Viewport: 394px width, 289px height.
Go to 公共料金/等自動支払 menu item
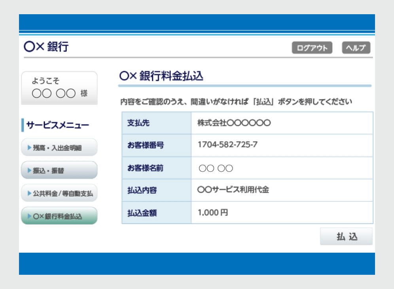tap(59, 193)
